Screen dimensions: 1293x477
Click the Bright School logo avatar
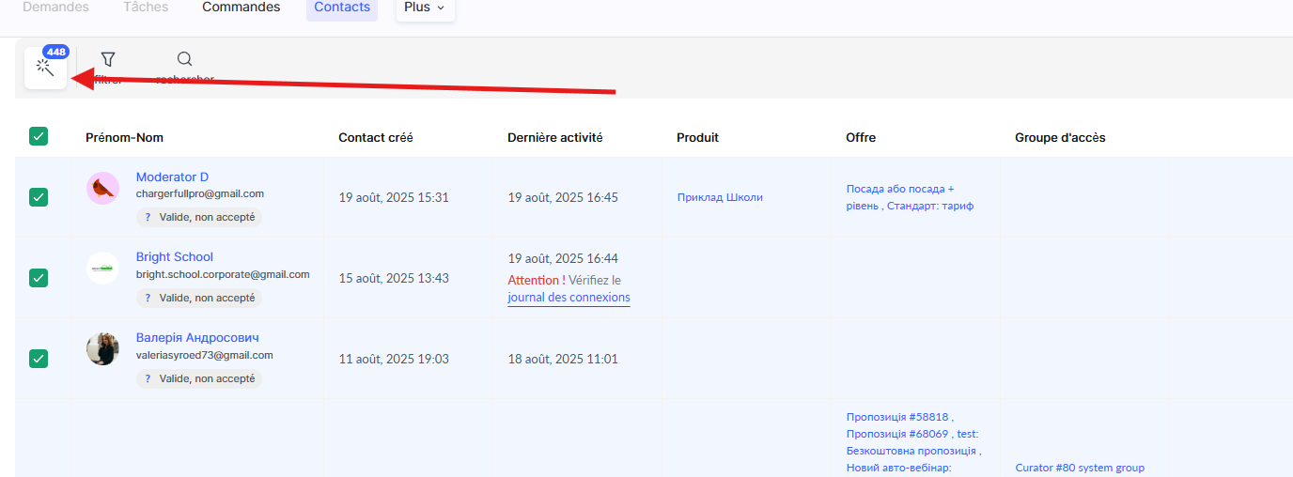[102, 269]
